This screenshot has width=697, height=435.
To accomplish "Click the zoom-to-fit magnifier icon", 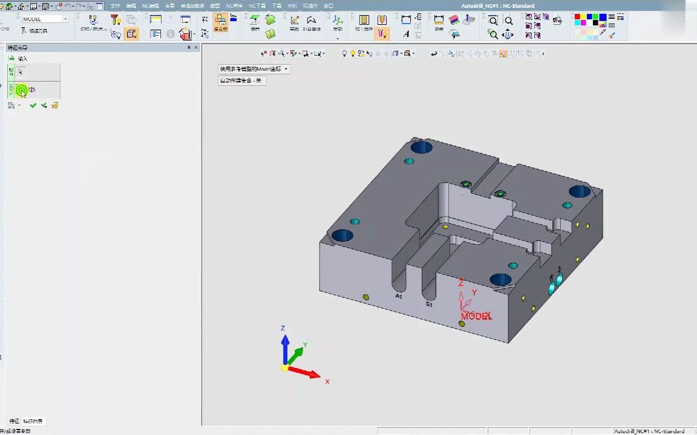I will [x=493, y=21].
